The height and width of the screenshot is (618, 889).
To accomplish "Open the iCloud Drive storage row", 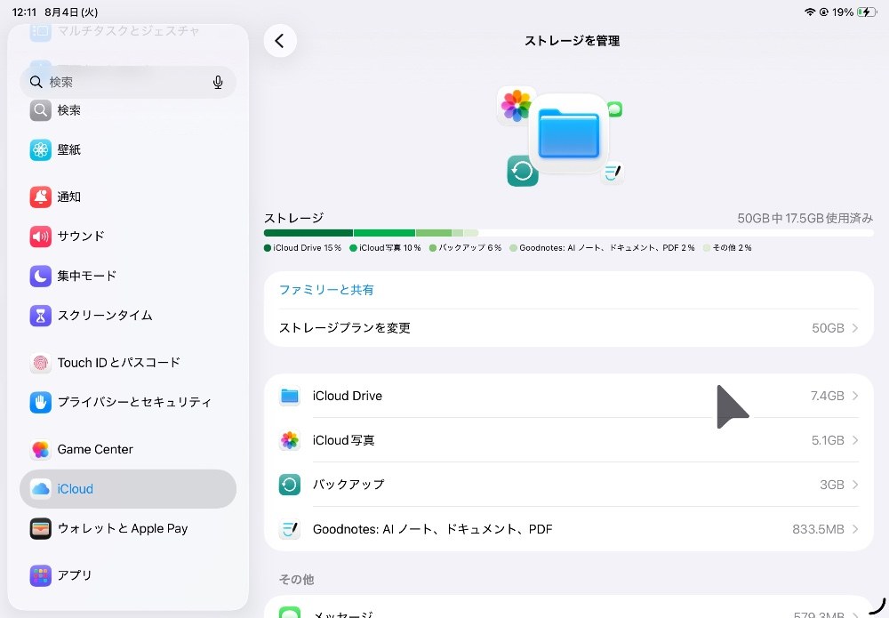I will [x=569, y=396].
